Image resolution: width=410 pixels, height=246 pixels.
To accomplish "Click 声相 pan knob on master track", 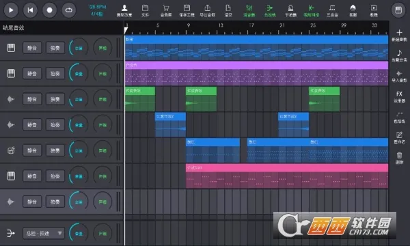I will (102, 233).
